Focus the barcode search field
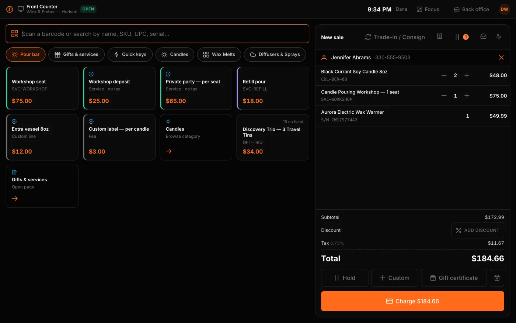Screen dimensions: 516x323 click(x=157, y=34)
